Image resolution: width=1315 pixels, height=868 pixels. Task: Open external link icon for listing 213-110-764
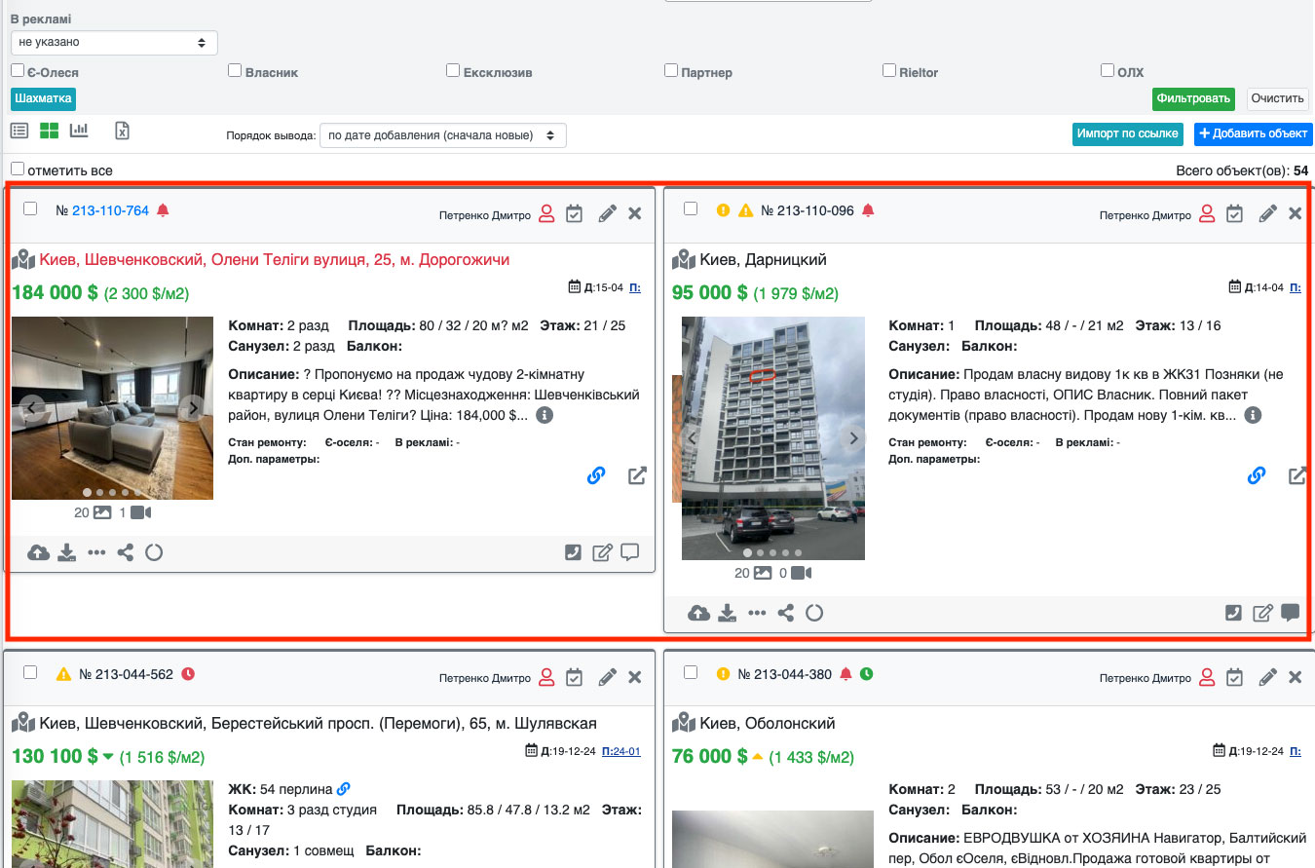637,475
